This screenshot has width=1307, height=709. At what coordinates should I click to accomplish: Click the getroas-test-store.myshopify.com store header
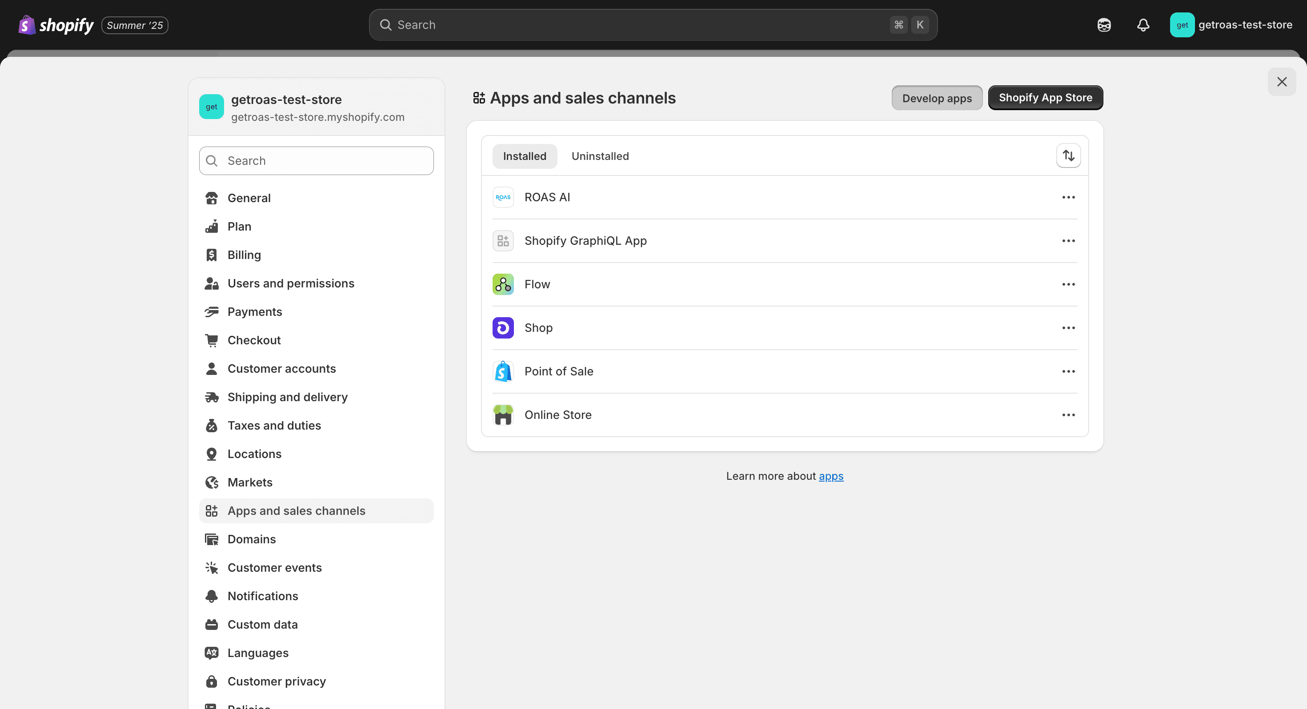[316, 107]
